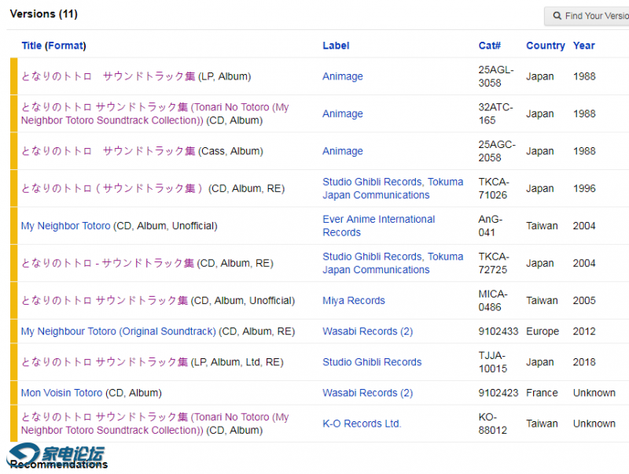
Task: Open My Neighbour Totoro (Original Soundtrack) title
Action: pyautogui.click(x=119, y=331)
